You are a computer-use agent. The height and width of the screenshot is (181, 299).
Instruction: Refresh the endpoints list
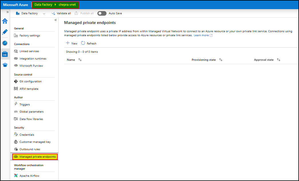click(89, 43)
